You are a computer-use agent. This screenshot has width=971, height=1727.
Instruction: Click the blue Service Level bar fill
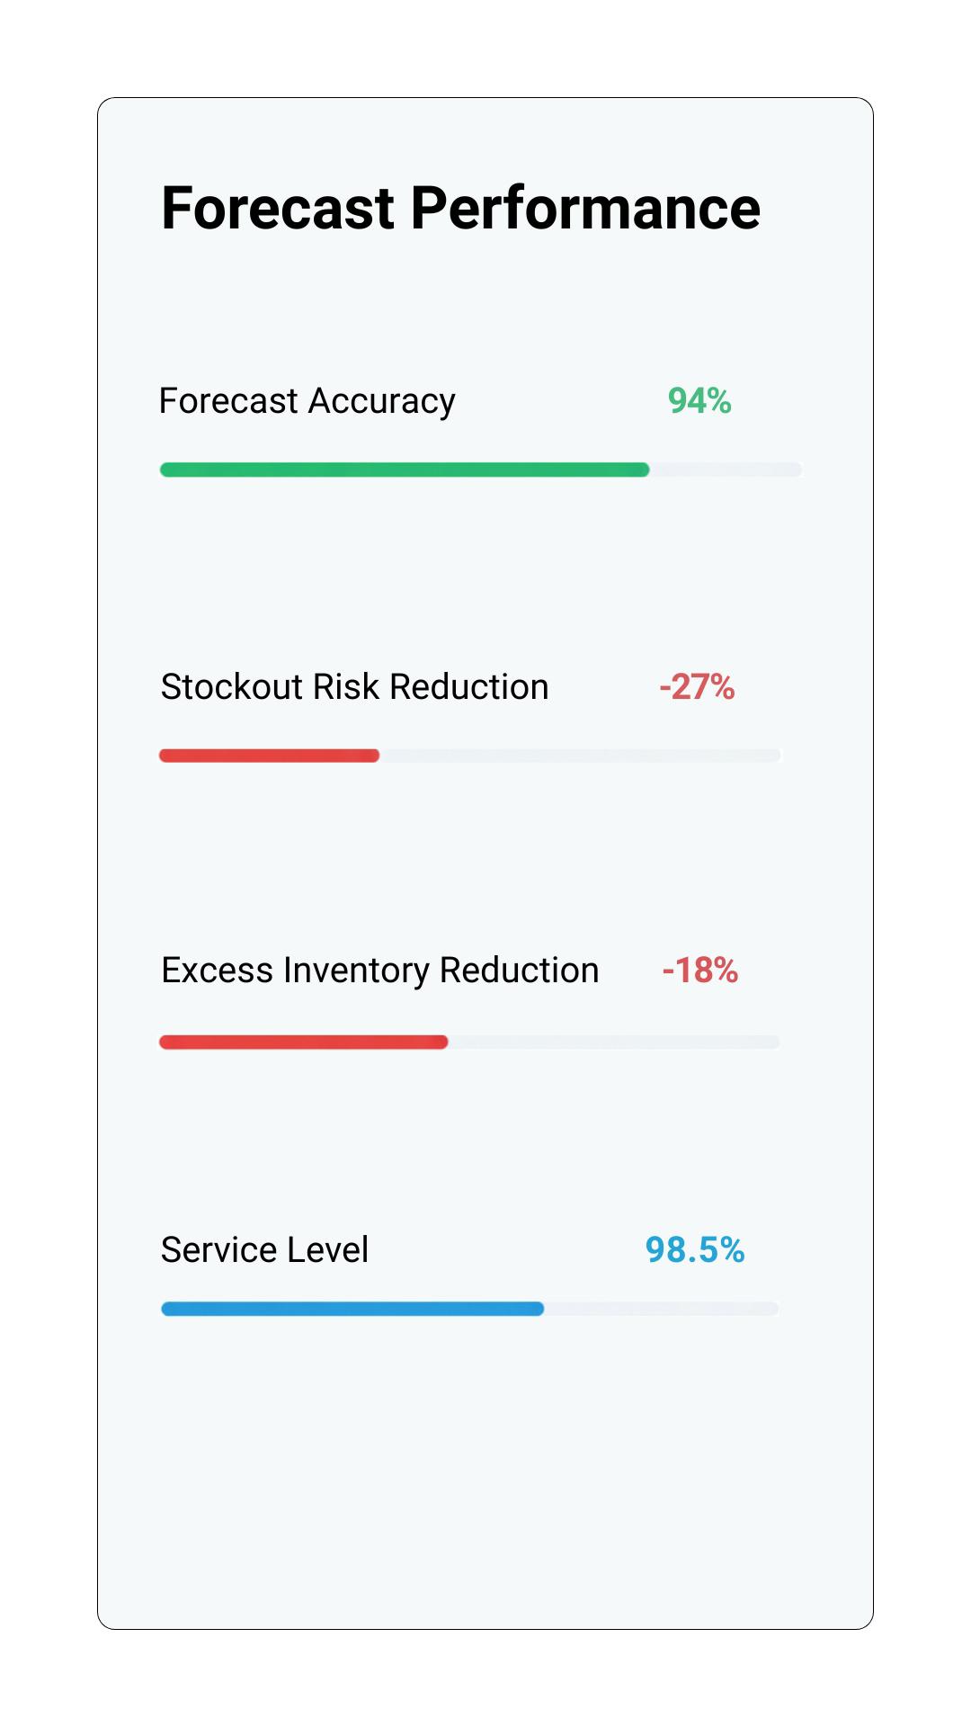[352, 1309]
